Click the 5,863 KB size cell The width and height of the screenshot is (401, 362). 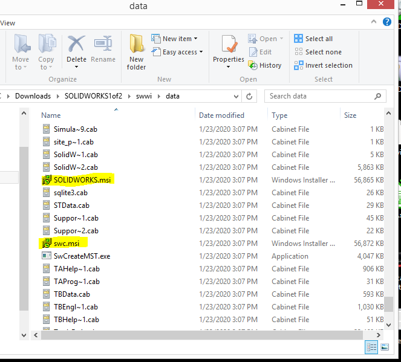(x=370, y=167)
